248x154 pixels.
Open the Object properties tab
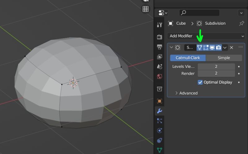coord(159,101)
